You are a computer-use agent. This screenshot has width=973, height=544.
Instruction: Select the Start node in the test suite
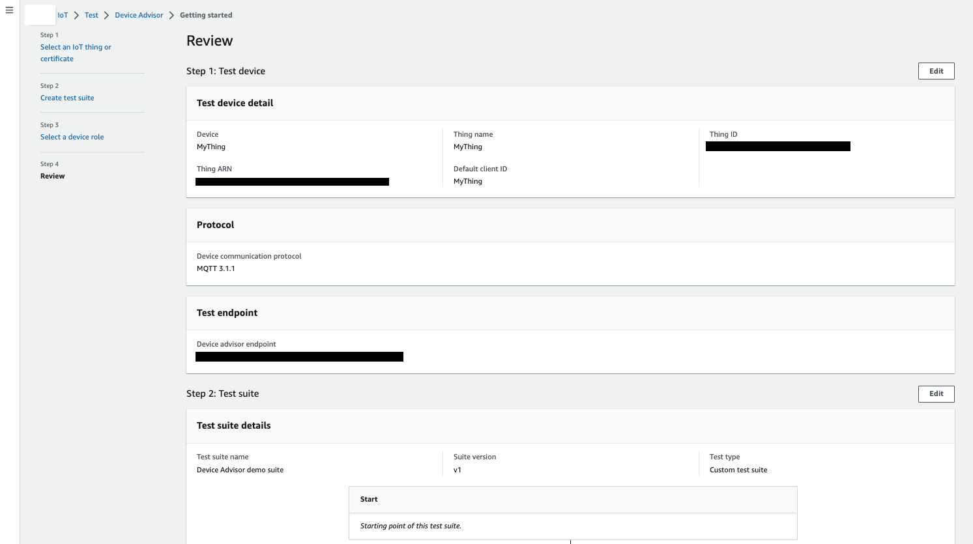[x=369, y=499]
